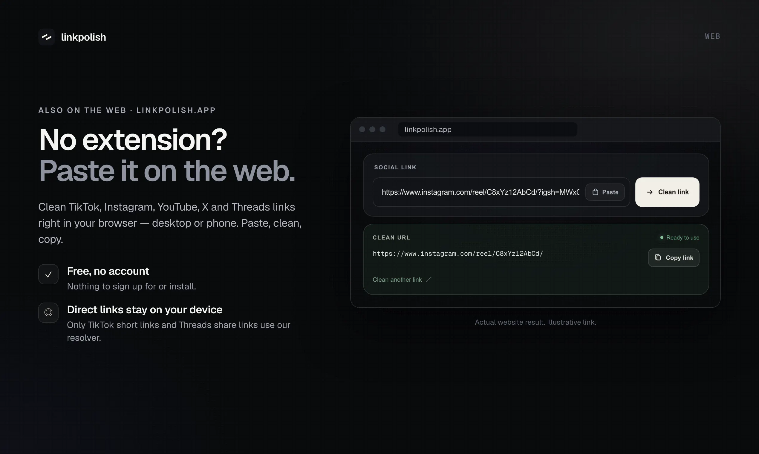The width and height of the screenshot is (759, 454).
Task: Click the linkpolish brand name
Action: click(84, 37)
